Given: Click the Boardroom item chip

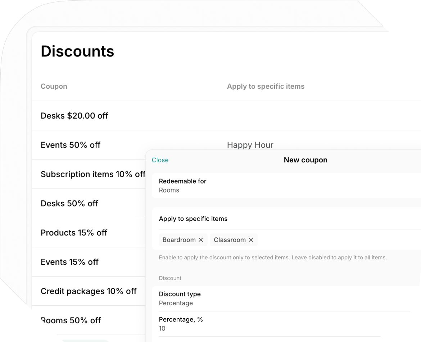Looking at the screenshot, I should coord(179,240).
